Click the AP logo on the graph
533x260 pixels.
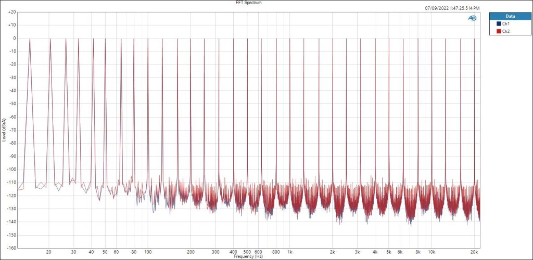[472, 18]
